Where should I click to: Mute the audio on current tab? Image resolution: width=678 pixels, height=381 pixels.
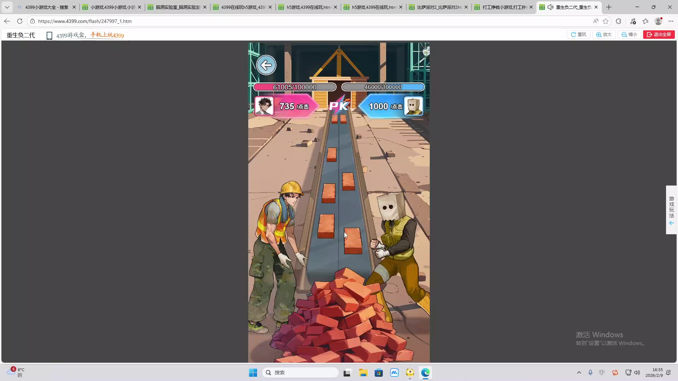click(550, 7)
